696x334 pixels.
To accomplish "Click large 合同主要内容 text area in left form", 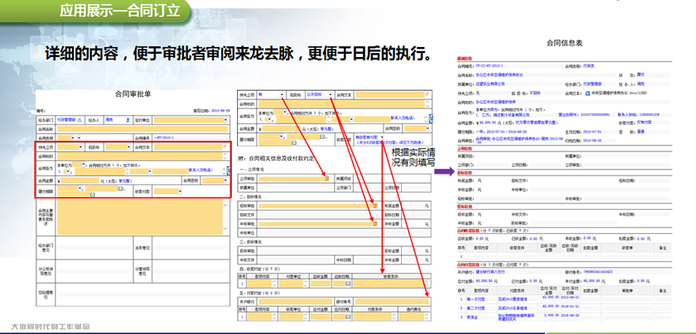I will pos(139,217).
